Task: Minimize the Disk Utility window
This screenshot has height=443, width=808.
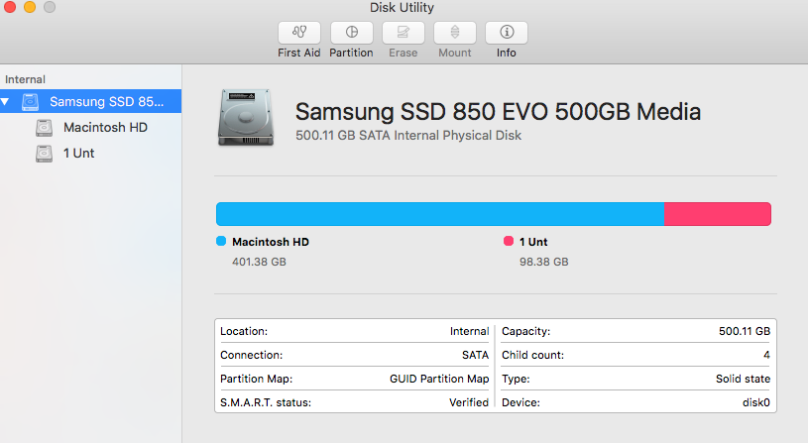Action: (x=30, y=7)
